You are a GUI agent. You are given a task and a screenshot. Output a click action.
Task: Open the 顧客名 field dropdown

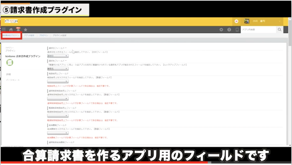tap(58, 69)
